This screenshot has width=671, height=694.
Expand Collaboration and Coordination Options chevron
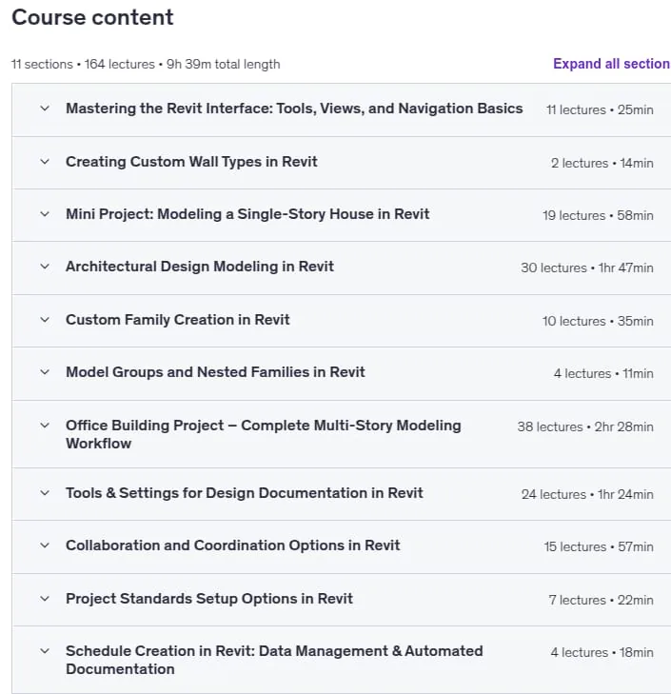click(45, 545)
